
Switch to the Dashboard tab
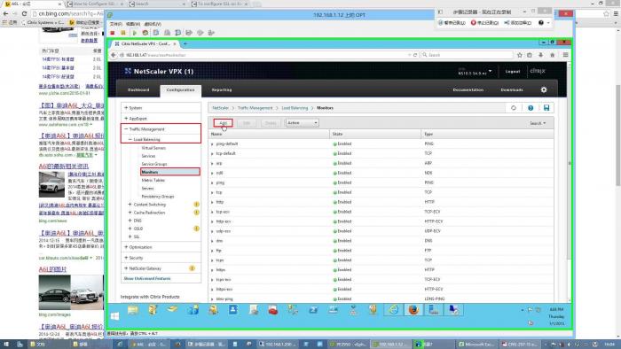tap(138, 90)
